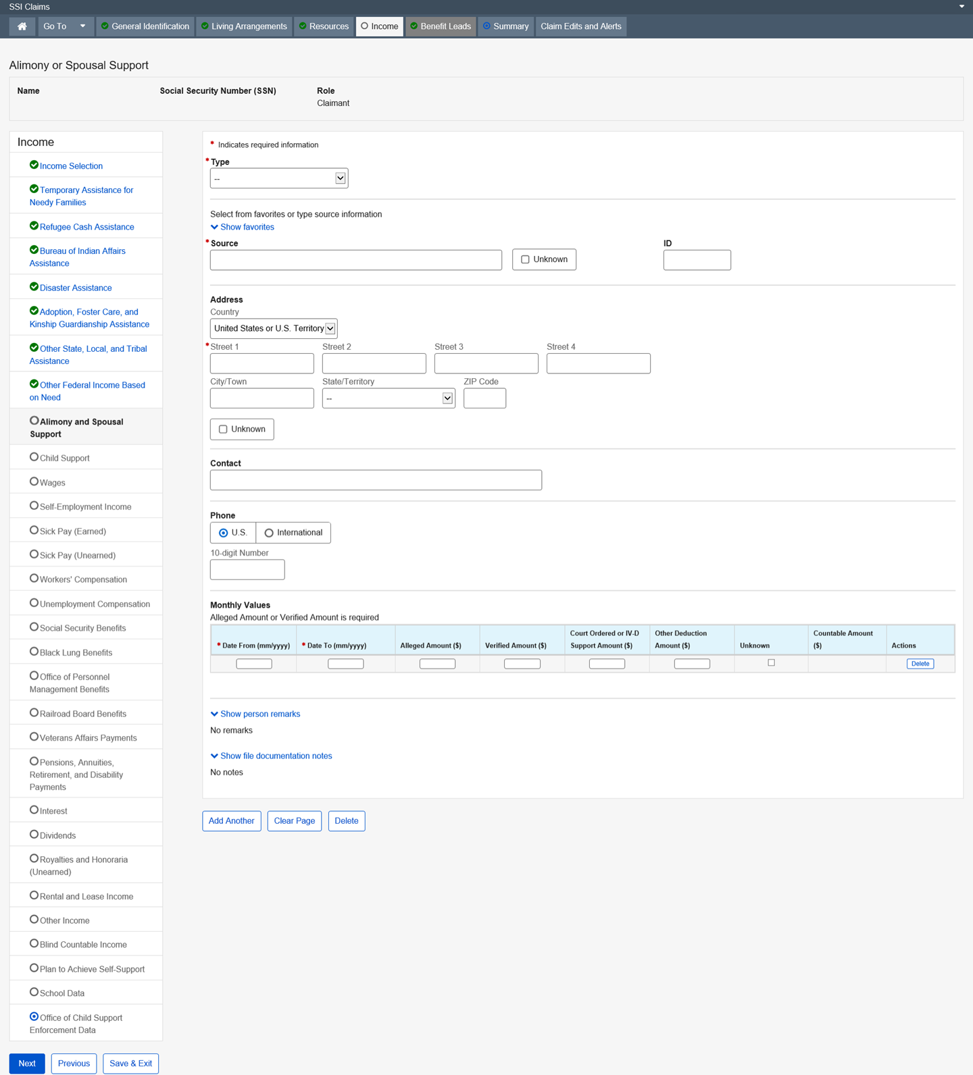Open the Type dropdown
The image size is (973, 1075).
(x=278, y=178)
